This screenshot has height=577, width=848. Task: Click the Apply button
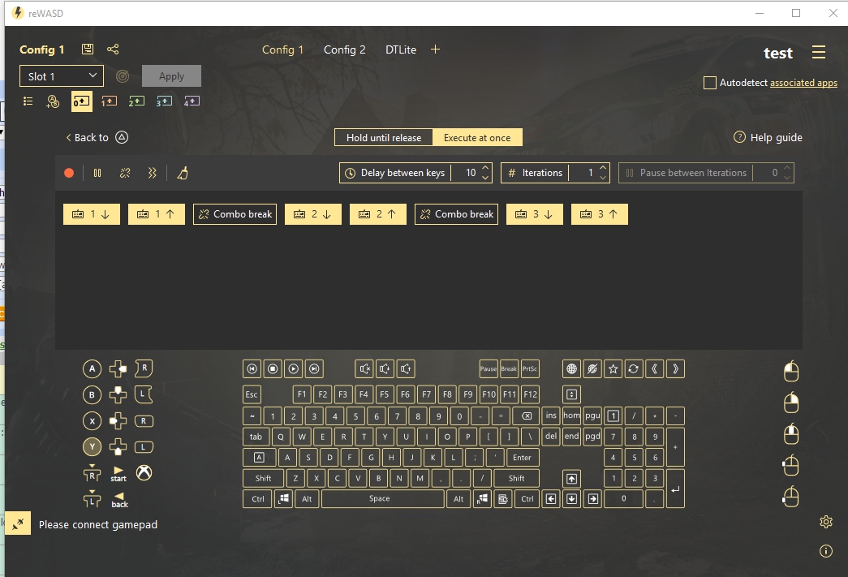(171, 76)
